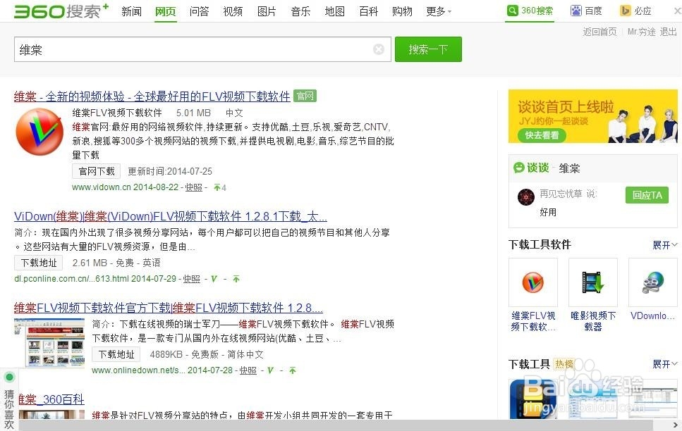
Task: Open the 百科 tab
Action: 368,11
